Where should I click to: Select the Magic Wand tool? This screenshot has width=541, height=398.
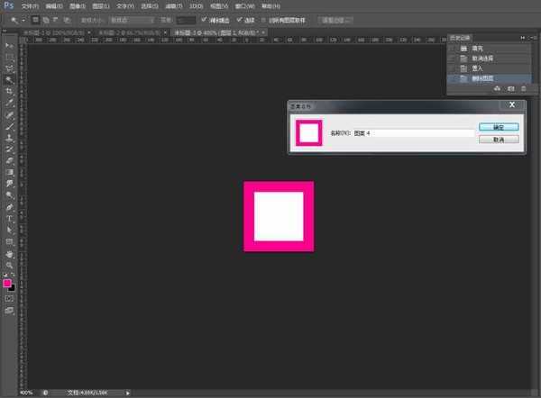tap(9, 79)
